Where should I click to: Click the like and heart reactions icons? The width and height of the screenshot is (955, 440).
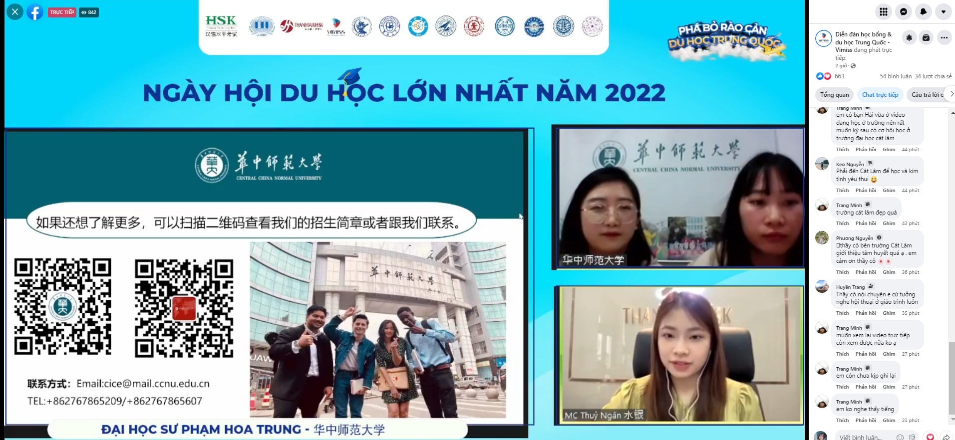[x=823, y=76]
